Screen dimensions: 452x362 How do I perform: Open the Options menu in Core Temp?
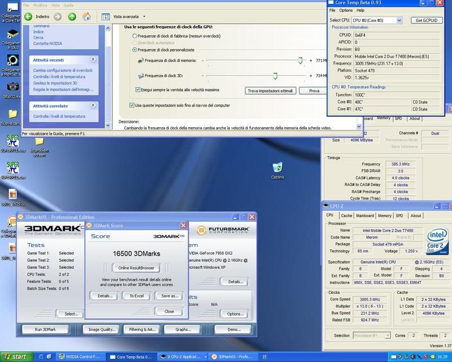pyautogui.click(x=346, y=10)
